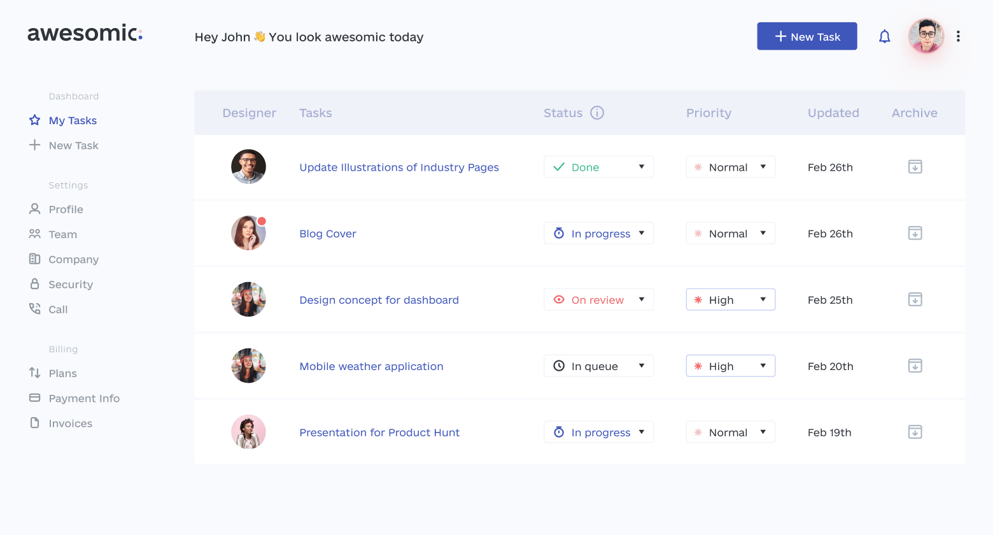Select New Task in the sidebar
The width and height of the screenshot is (993, 535).
(x=73, y=145)
